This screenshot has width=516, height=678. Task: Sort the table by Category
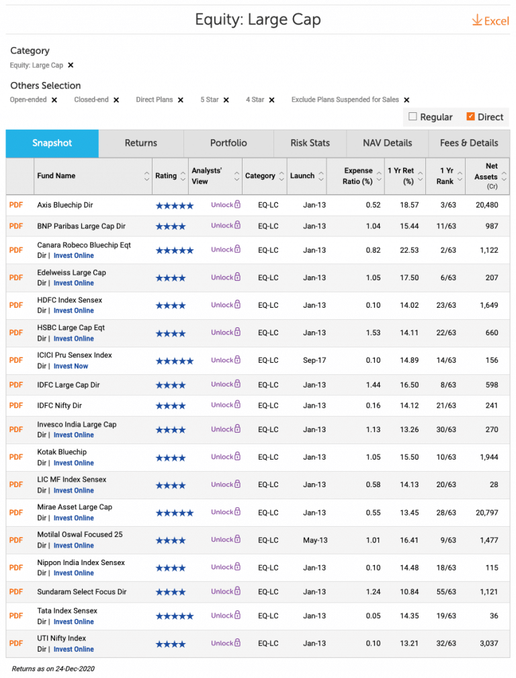tap(282, 176)
